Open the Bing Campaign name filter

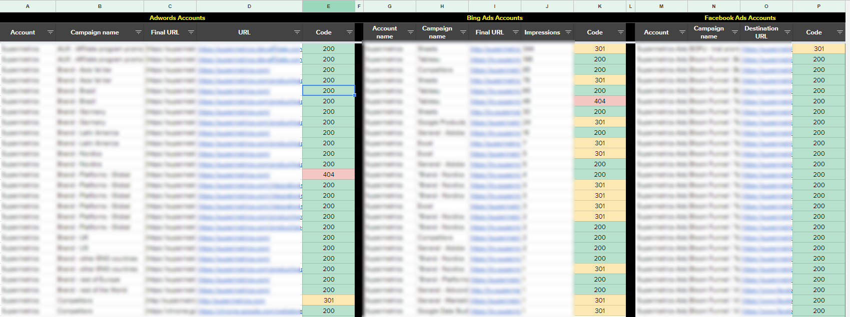coord(463,32)
